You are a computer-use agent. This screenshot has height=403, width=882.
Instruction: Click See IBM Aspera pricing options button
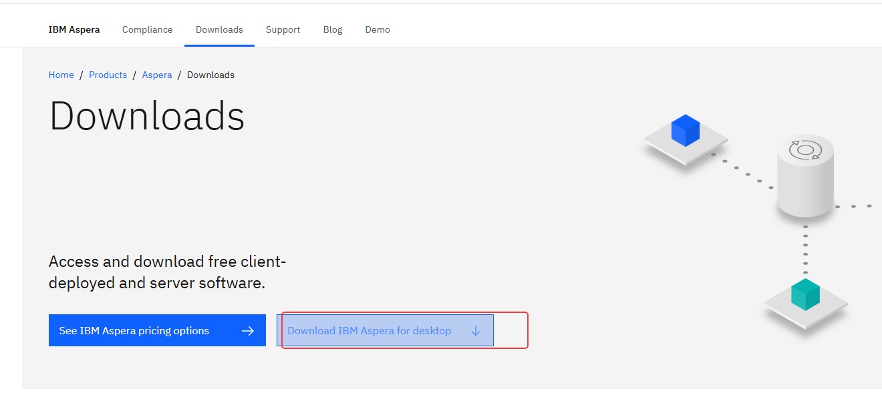pos(157,330)
